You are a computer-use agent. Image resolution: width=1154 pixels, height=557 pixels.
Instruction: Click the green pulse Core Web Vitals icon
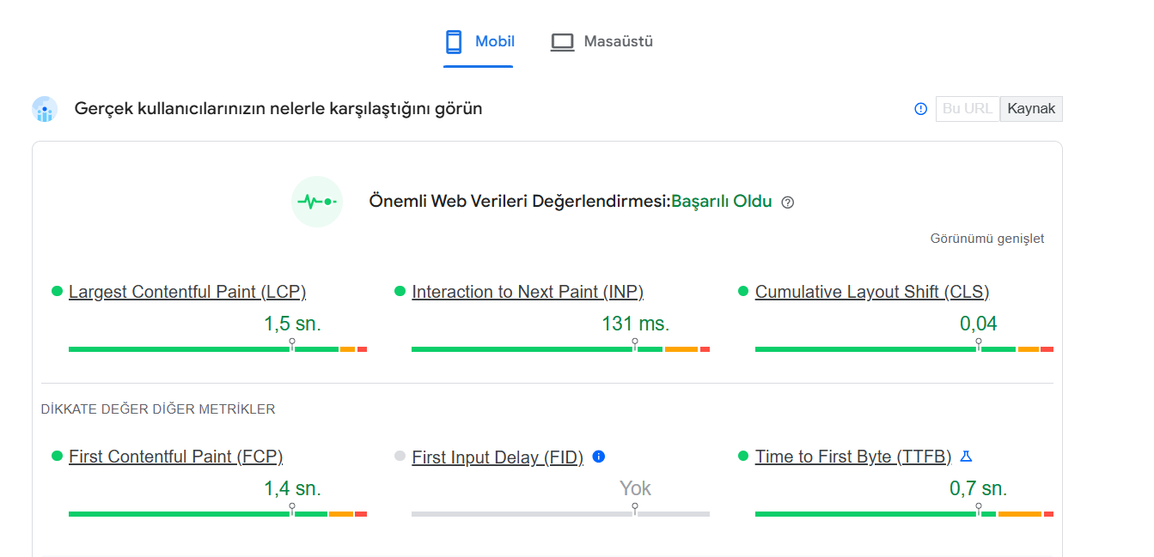(317, 202)
